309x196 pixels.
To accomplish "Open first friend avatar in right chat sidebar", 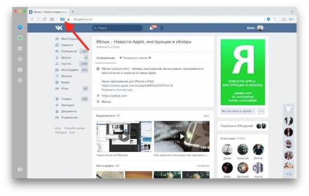I will pyautogui.click(x=288, y=120).
